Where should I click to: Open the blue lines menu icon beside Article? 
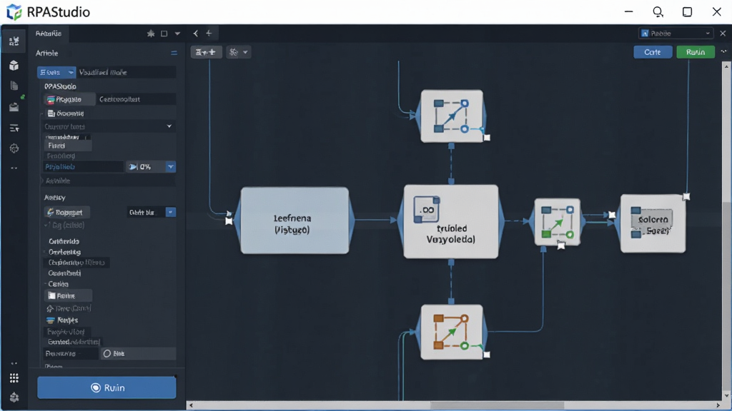click(174, 53)
